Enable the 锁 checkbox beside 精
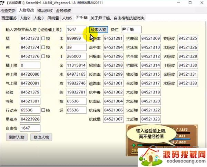The width and height of the screenshot is (207, 167). (x=43, y=38)
